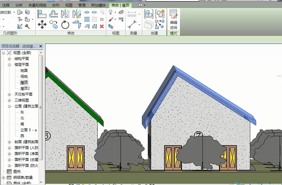Open the Hide in View dropdown arrow
Image resolution: width=282 pixels, height=185 pixels.
pyautogui.click(x=115, y=12)
